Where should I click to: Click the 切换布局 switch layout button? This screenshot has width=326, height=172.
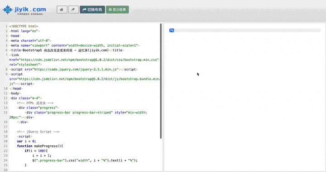click(x=92, y=10)
